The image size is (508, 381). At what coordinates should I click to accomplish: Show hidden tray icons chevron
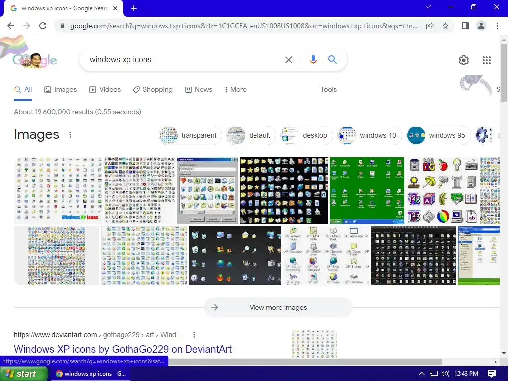point(421,374)
